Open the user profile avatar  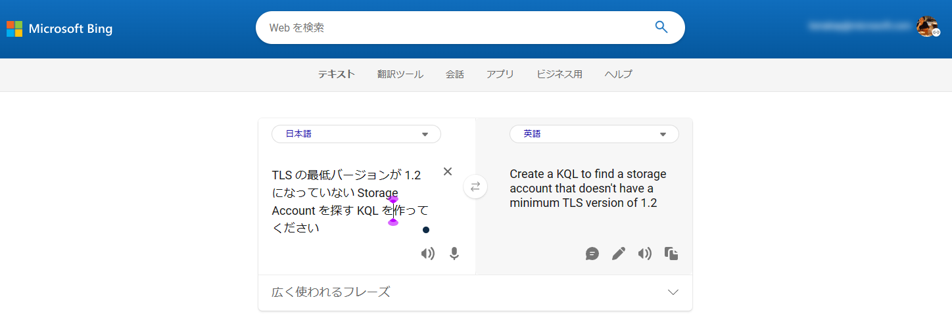[927, 26]
